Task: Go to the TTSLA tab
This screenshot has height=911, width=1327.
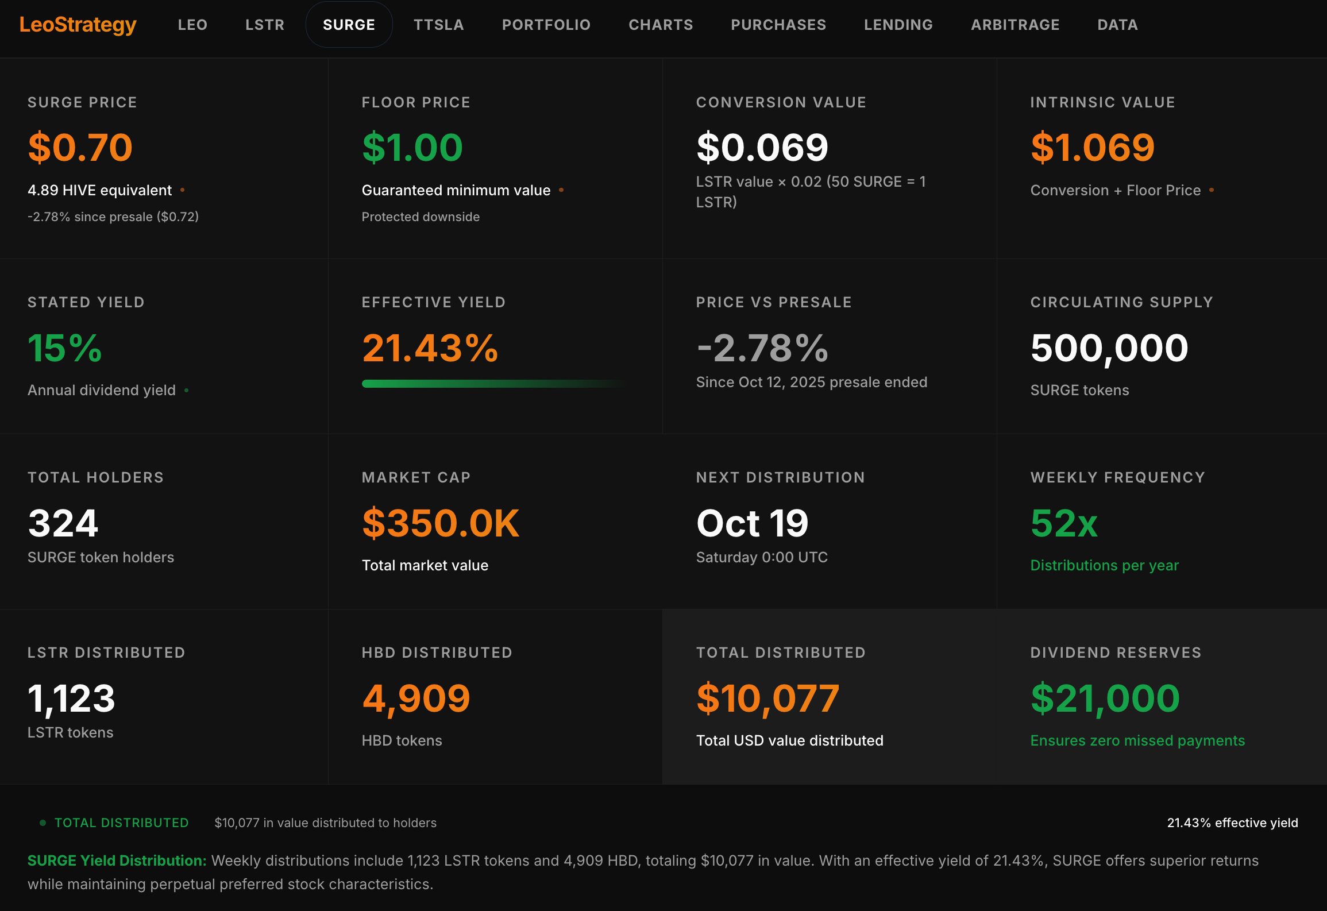Action: coord(439,25)
